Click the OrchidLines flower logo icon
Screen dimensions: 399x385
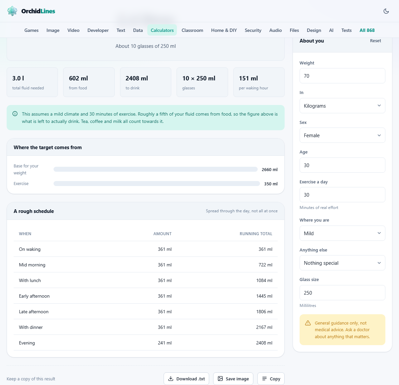[x=12, y=11]
